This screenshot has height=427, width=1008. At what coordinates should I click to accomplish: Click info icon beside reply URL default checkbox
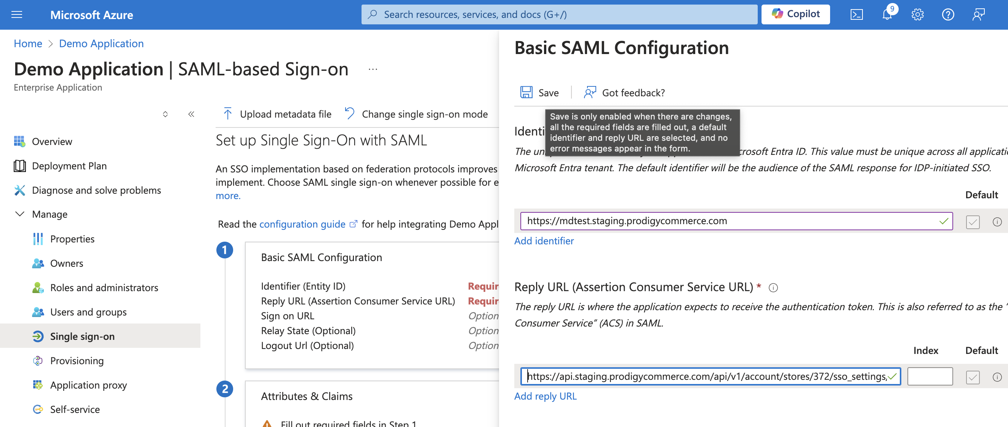click(997, 378)
